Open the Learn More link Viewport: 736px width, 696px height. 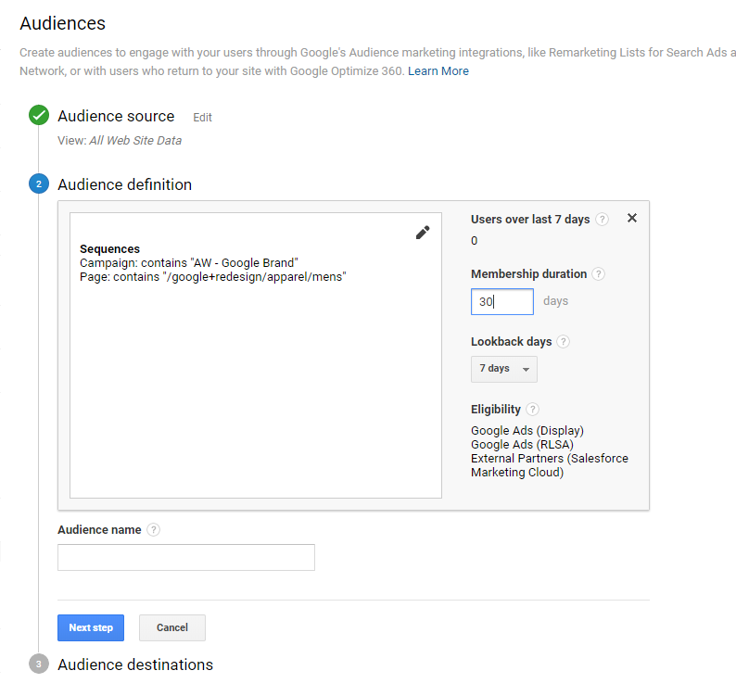tap(438, 70)
